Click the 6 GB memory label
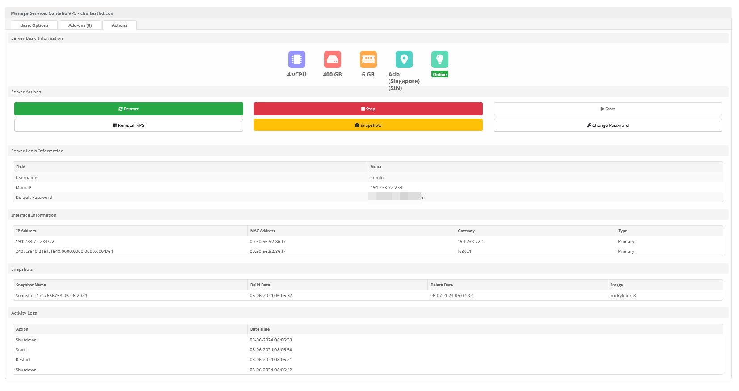 pos(368,75)
